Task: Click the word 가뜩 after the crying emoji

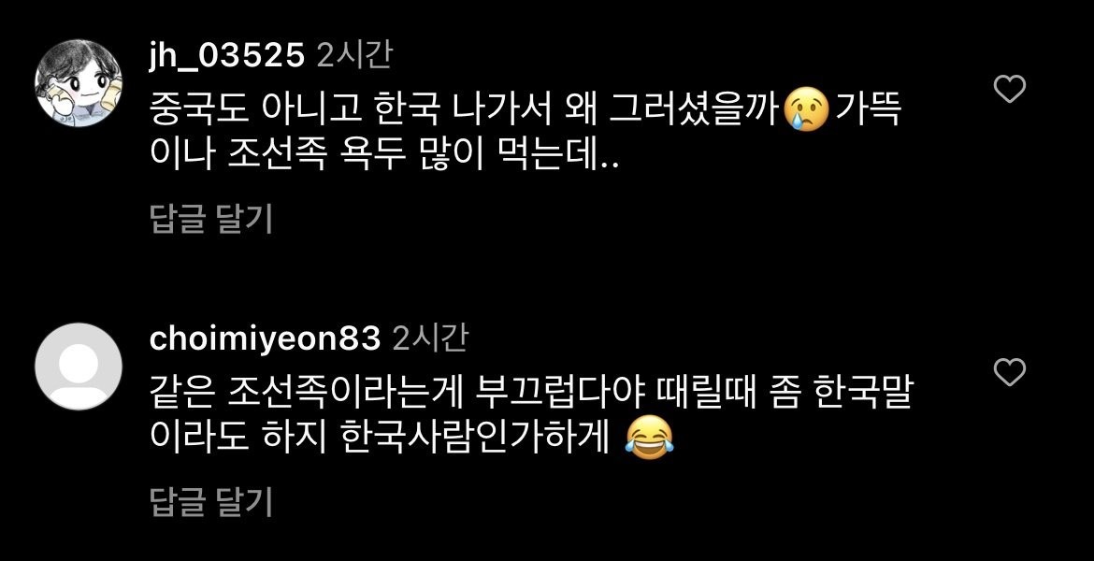Action: [x=869, y=111]
